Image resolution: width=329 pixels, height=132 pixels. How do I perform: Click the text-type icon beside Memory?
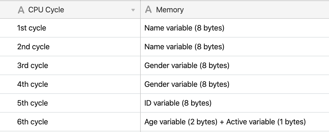pos(148,10)
